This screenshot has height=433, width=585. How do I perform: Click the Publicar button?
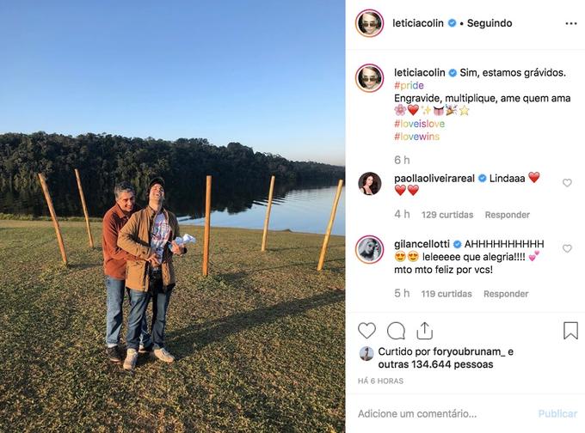pyautogui.click(x=557, y=413)
